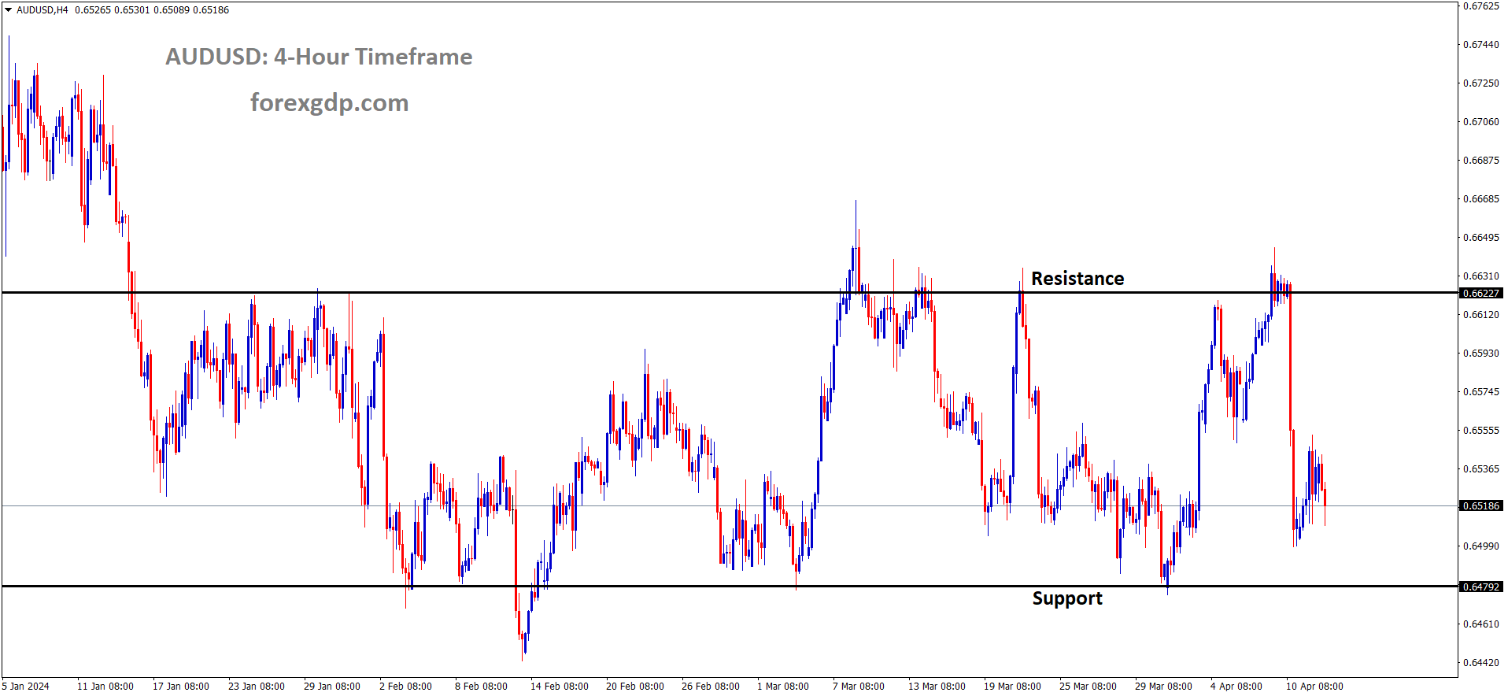Click the 10 Apr 08:00 time label
The width and height of the screenshot is (1508, 696).
pos(1314,686)
